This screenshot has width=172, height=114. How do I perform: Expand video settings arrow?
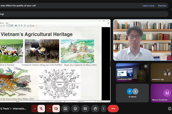[49, 108]
